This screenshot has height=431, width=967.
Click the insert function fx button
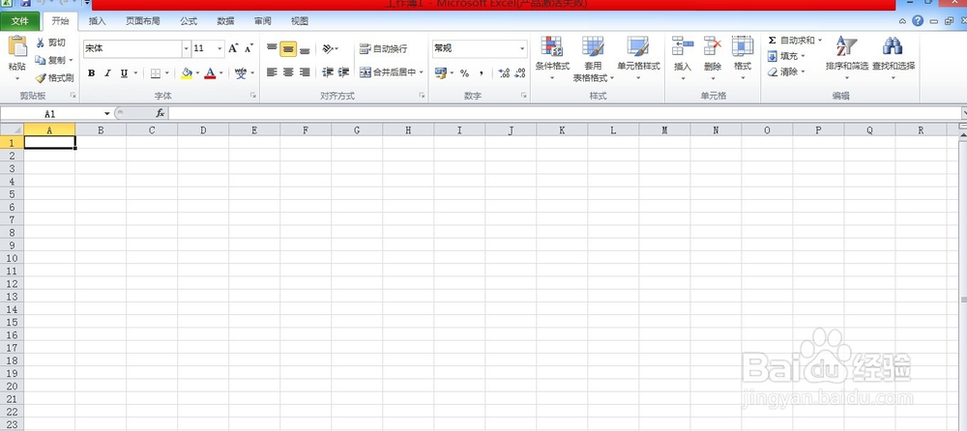(x=160, y=113)
